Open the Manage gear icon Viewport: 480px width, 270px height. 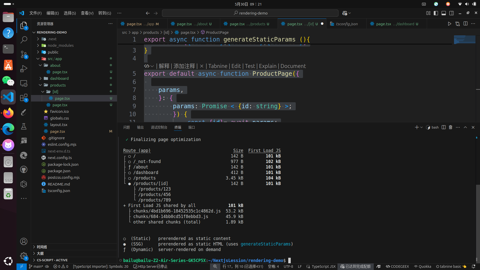point(24,256)
